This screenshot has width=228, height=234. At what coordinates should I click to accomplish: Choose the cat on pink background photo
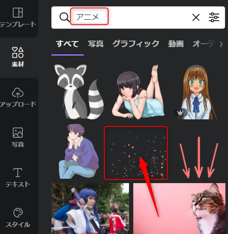coord(179,208)
